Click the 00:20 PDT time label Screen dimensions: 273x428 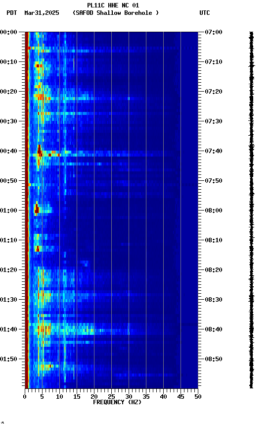(8, 92)
